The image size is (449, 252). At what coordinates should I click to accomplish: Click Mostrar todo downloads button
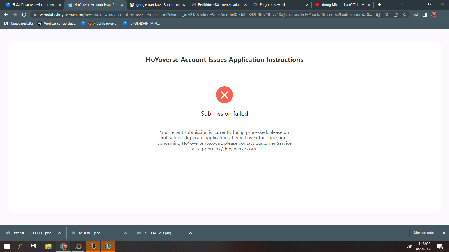click(x=424, y=233)
